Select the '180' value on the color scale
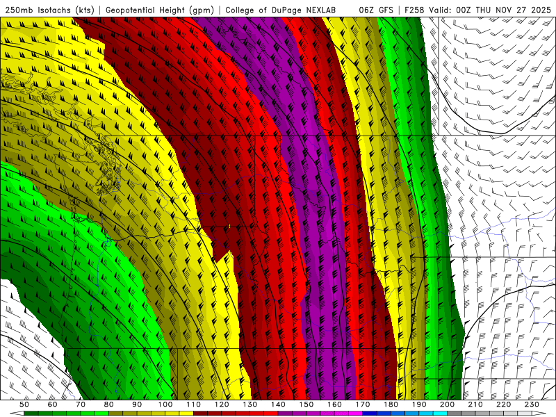Image resolution: width=556 pixels, height=417 pixels. tap(391, 404)
